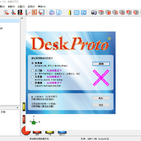Open the print preview toolbar icon
This screenshot has height=141, width=141.
(x=59, y=13)
